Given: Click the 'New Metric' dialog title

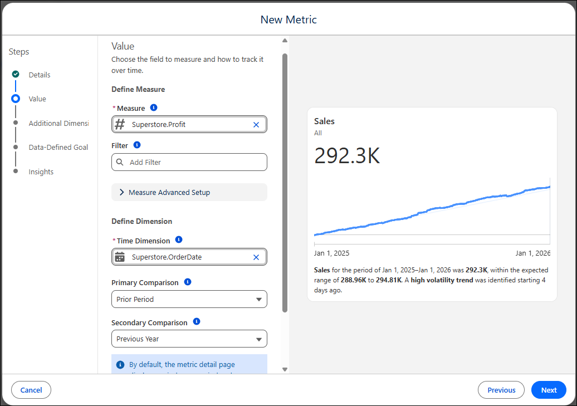Looking at the screenshot, I should click(x=288, y=19).
